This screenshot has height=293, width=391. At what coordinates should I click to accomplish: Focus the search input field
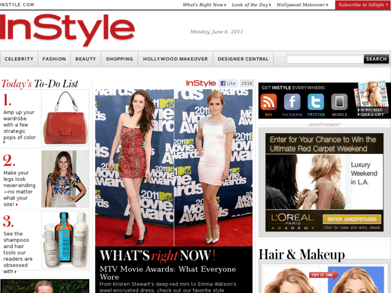[x=325, y=59]
